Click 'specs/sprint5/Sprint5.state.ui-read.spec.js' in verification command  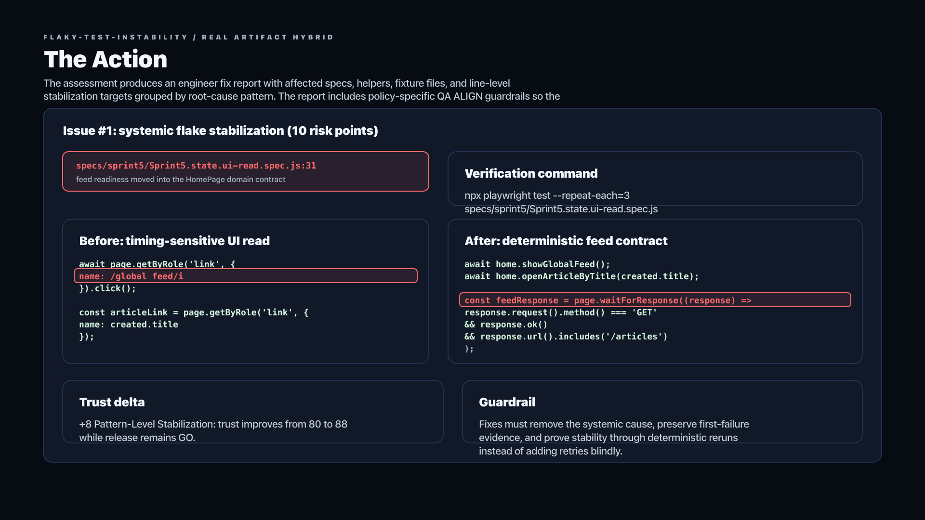561,209
